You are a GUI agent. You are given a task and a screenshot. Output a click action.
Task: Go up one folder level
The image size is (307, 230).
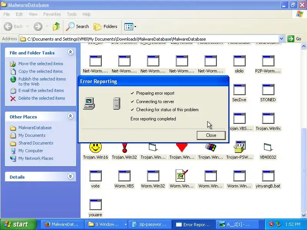coord(56,26)
